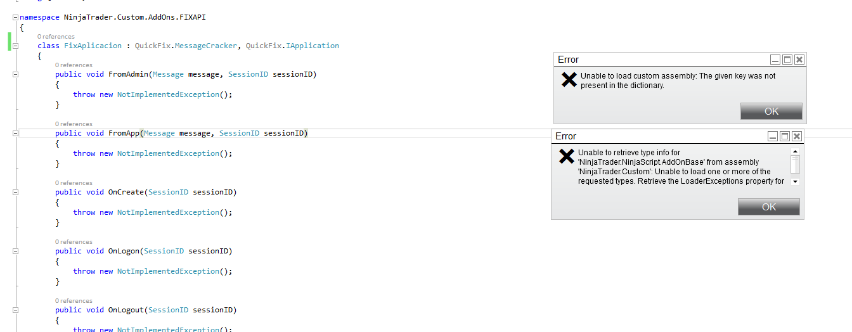Close the custom assembly error dialog

coord(799,60)
